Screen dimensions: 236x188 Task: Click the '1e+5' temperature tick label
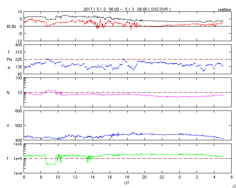(x=18, y=159)
